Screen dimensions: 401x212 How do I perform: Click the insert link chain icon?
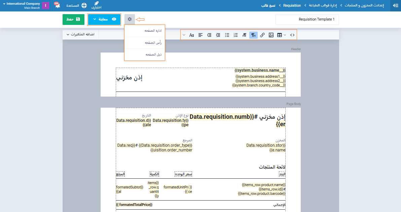pyautogui.click(x=262, y=35)
